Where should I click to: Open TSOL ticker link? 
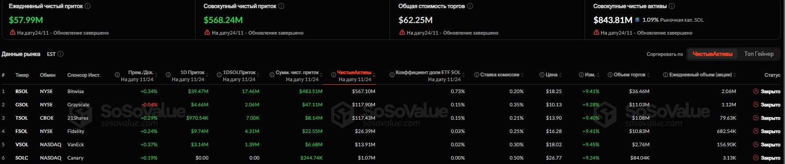tap(22, 118)
